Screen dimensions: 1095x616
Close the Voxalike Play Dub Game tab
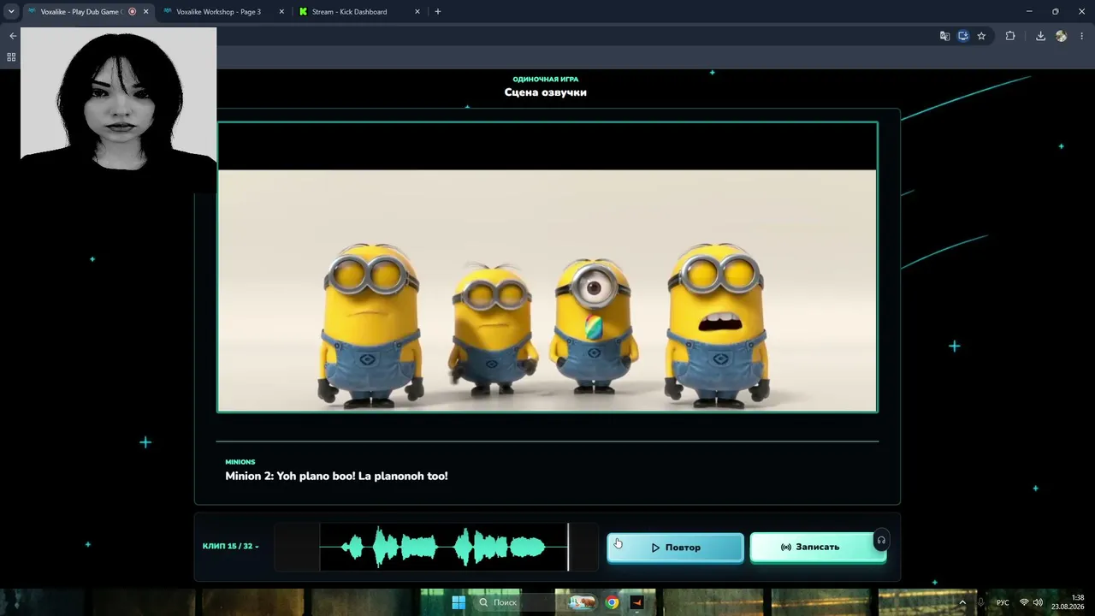coord(145,12)
